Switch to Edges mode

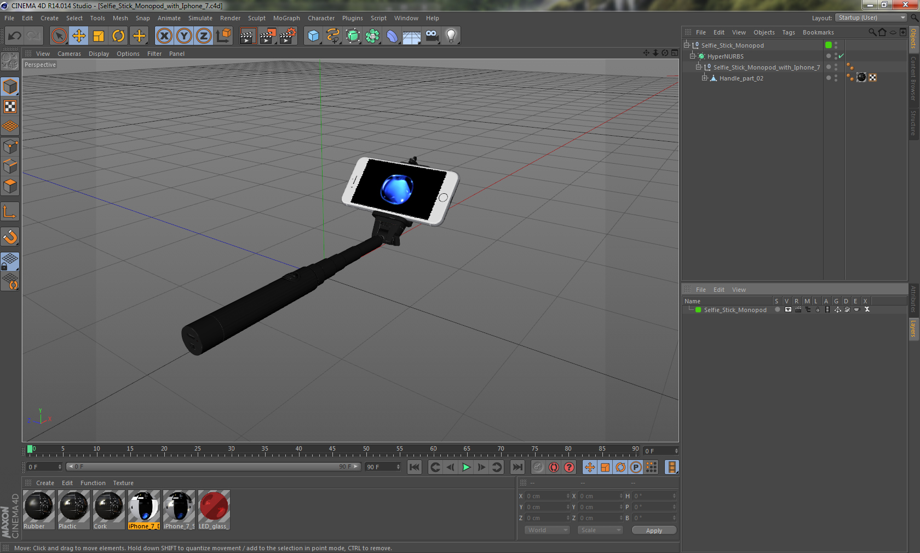point(10,166)
